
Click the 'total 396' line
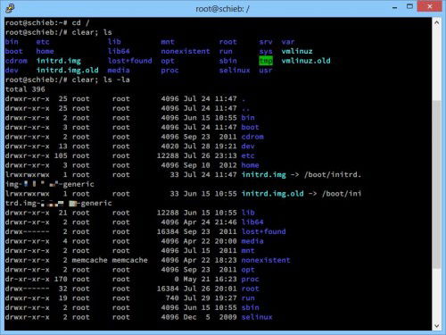pyautogui.click(x=25, y=89)
